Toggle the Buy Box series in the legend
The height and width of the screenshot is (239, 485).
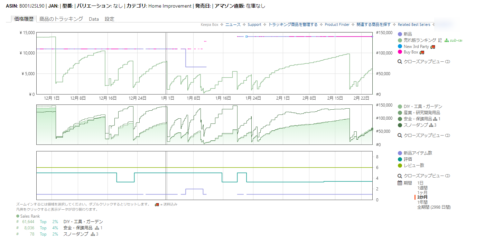(411, 52)
